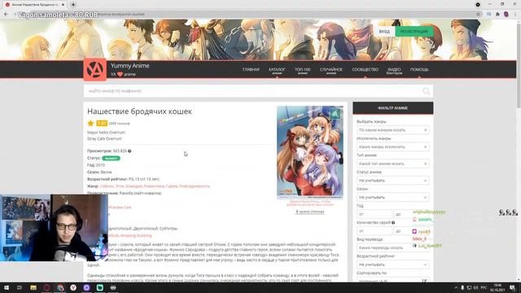Image resolution: width=521 pixels, height=293 pixels.
Task: Click the search magnifier icon
Action: tap(426, 91)
